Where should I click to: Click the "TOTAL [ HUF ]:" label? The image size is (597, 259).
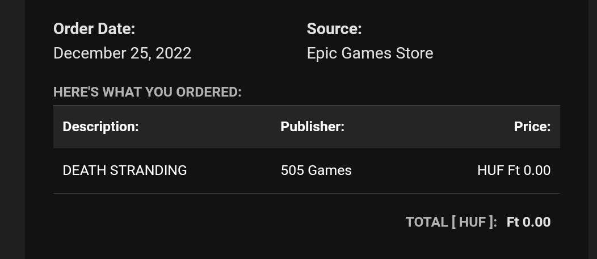pyautogui.click(x=451, y=222)
